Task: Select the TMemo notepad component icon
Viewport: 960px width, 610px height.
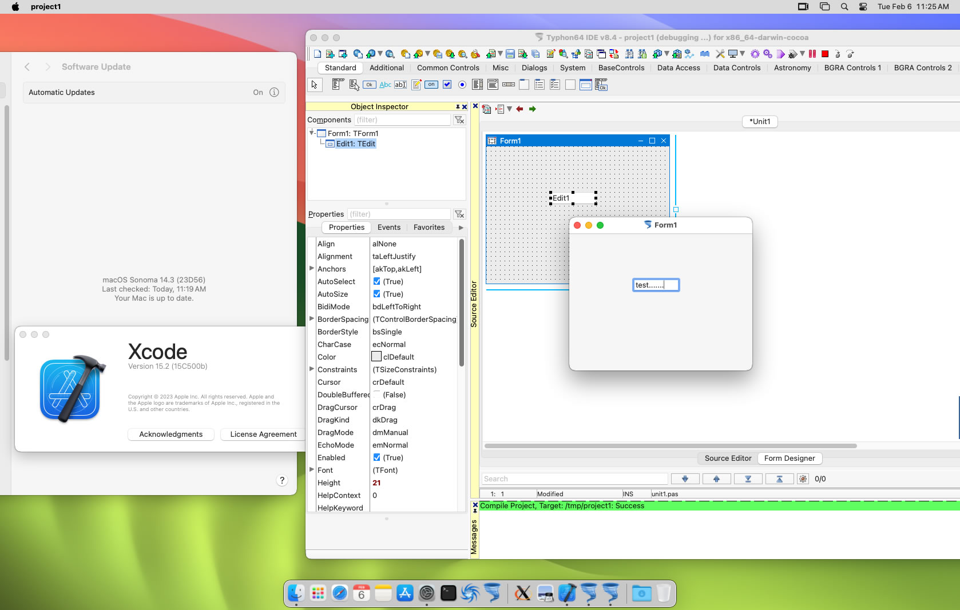Action: pos(416,85)
